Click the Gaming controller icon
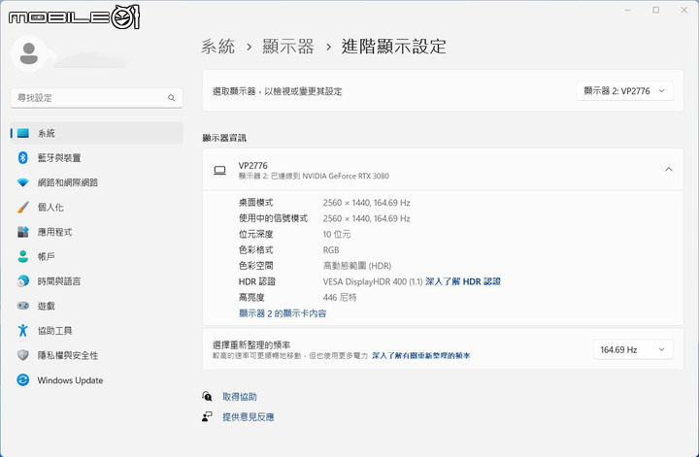 coord(22,306)
